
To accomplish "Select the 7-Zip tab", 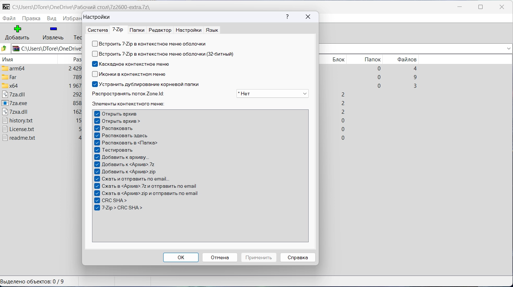I will 118,30.
